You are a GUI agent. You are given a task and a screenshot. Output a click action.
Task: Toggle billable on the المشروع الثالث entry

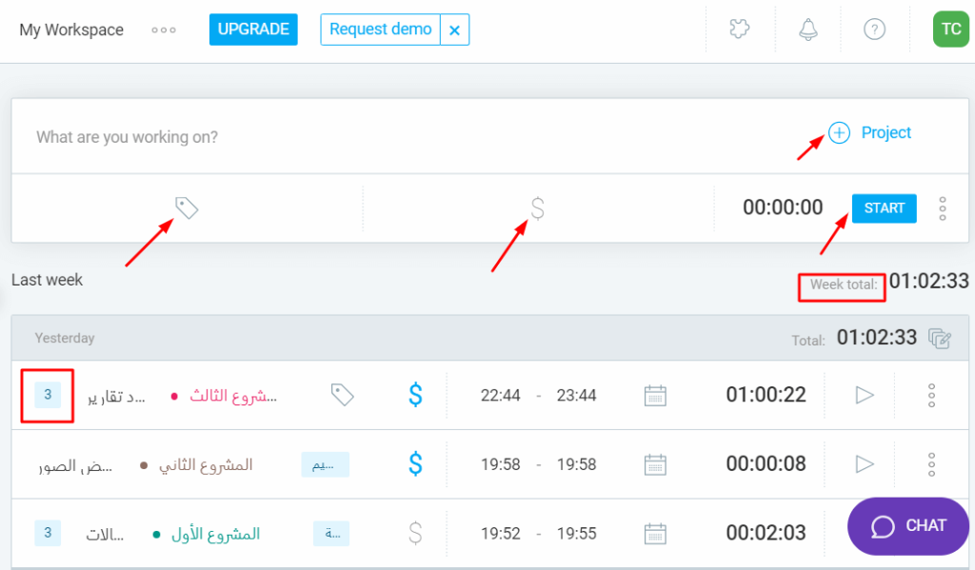414,395
